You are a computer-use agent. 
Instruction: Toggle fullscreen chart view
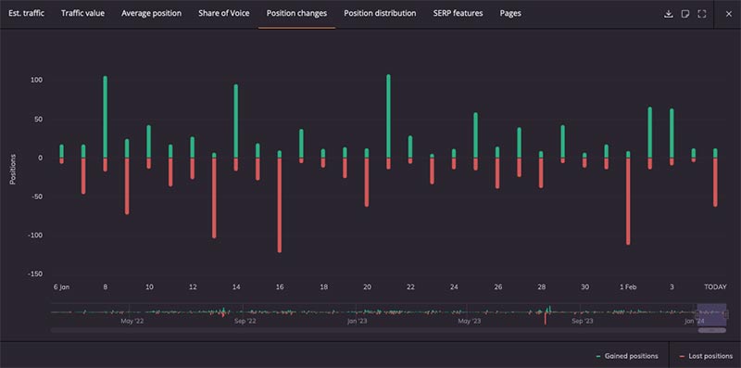click(702, 14)
